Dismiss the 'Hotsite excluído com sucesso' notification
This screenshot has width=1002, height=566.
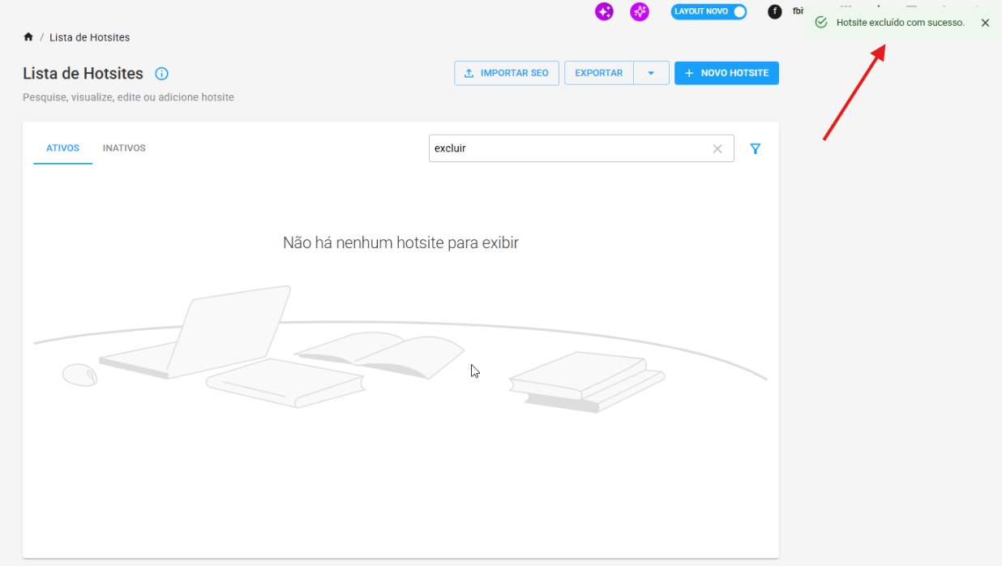point(985,23)
